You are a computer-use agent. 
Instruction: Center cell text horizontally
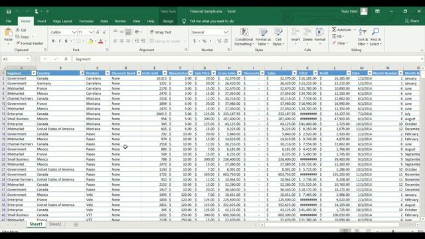[122, 41]
